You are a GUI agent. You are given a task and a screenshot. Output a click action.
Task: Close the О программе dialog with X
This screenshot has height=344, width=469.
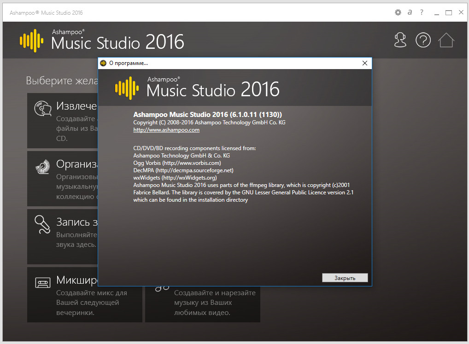point(364,63)
